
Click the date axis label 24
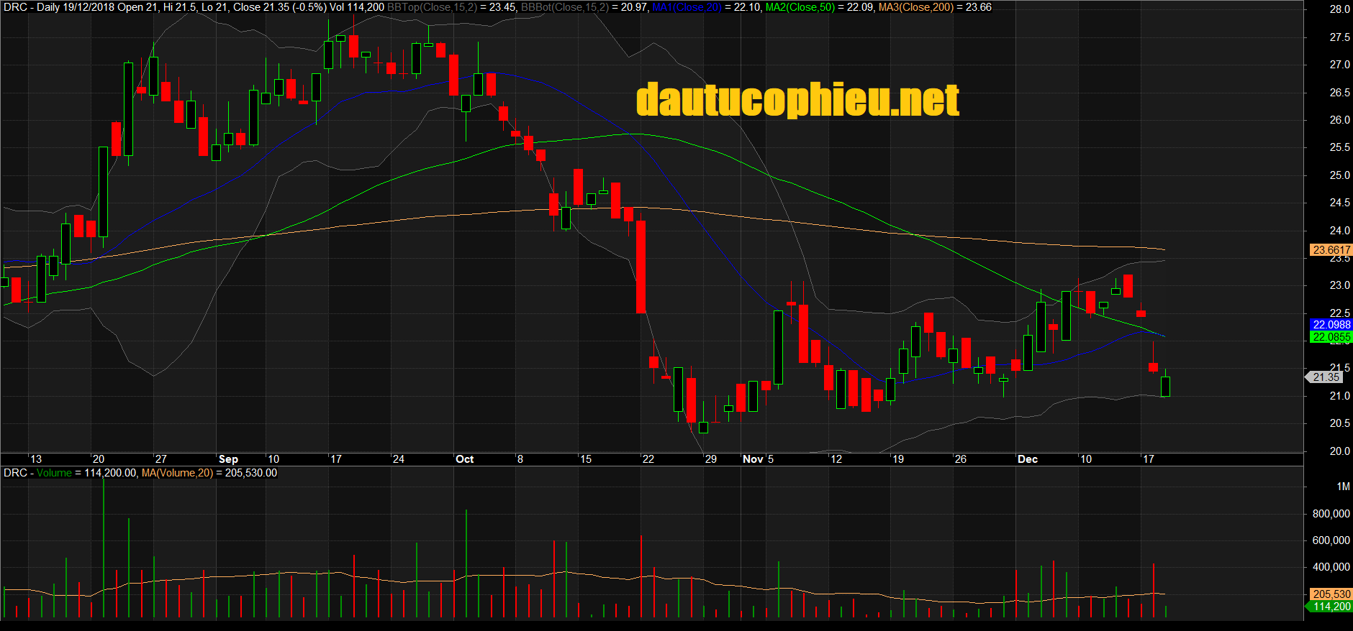(x=398, y=459)
